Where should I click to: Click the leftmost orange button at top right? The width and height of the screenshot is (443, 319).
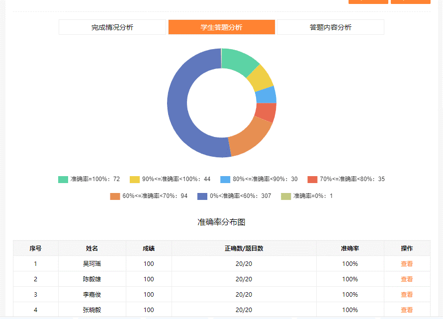368,2
